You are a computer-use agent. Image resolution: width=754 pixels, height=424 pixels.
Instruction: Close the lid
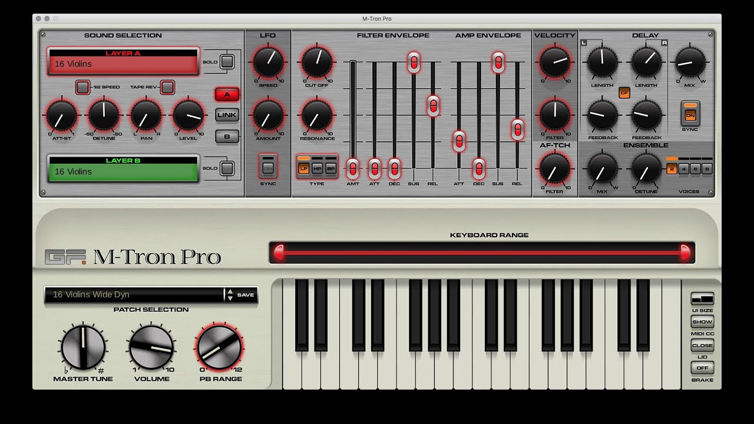pyautogui.click(x=702, y=346)
